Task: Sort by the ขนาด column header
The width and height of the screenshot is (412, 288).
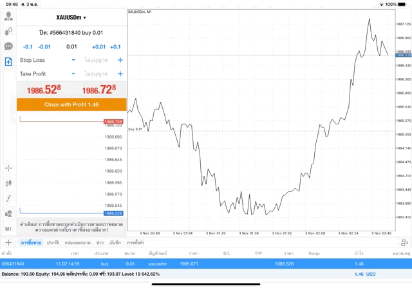Action: click(129, 254)
